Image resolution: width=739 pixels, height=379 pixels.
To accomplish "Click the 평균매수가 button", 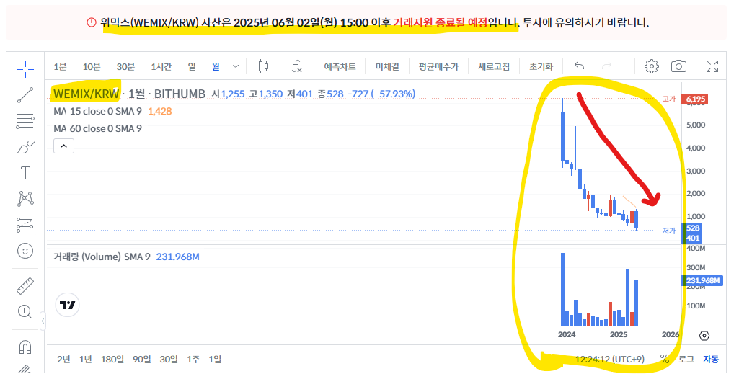I will [439, 67].
